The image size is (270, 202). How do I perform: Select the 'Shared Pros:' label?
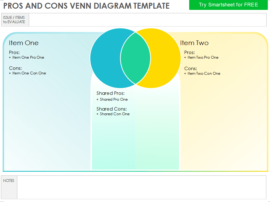(x=111, y=93)
